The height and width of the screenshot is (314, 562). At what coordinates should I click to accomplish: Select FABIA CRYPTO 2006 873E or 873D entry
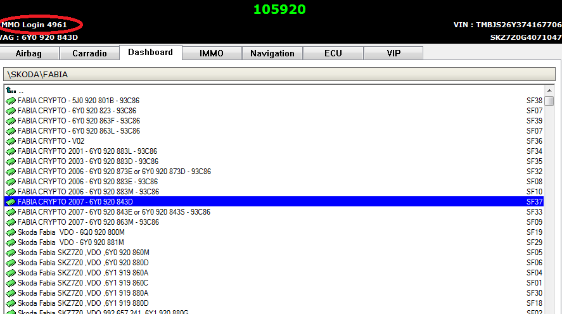coord(114,172)
